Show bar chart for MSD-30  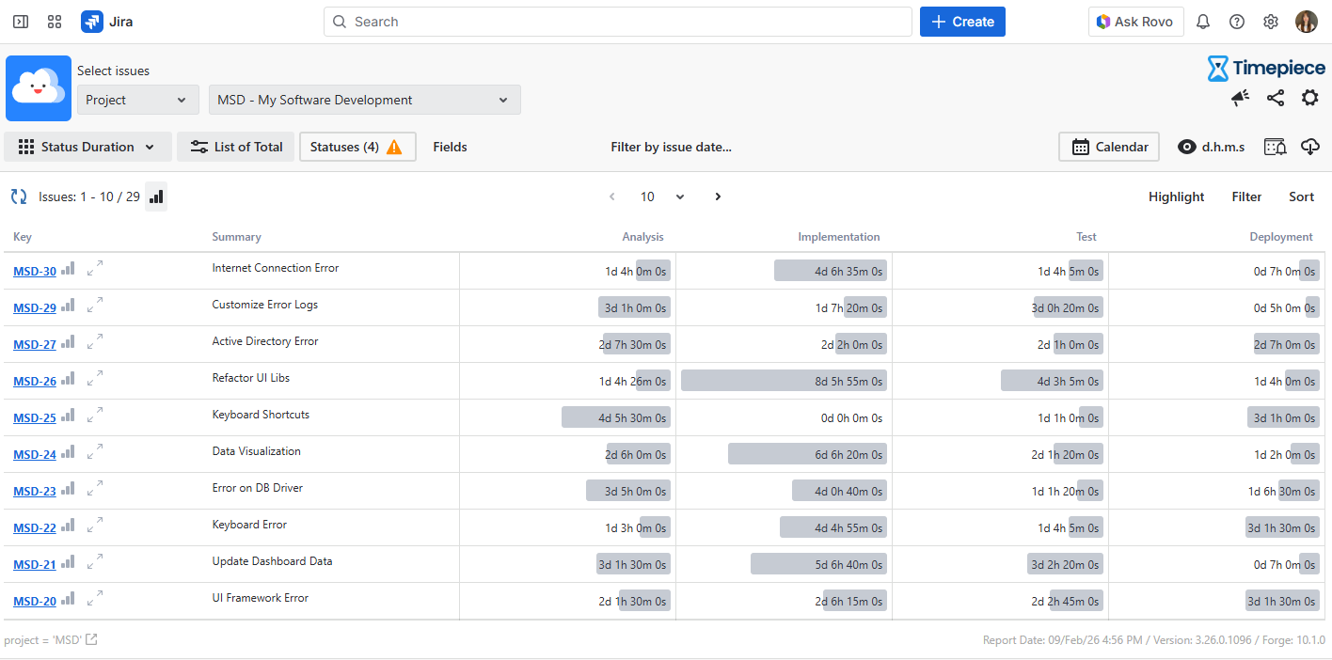pyautogui.click(x=68, y=270)
